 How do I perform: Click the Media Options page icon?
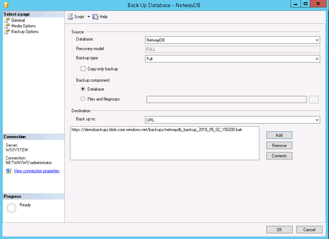pyautogui.click(x=6, y=26)
